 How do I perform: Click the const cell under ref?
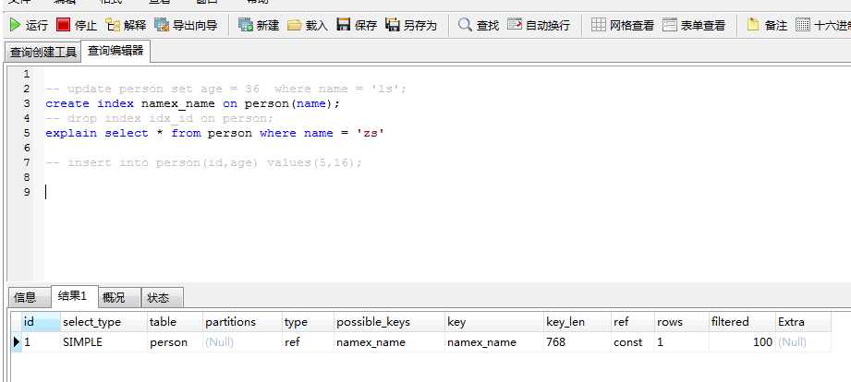[x=633, y=342]
